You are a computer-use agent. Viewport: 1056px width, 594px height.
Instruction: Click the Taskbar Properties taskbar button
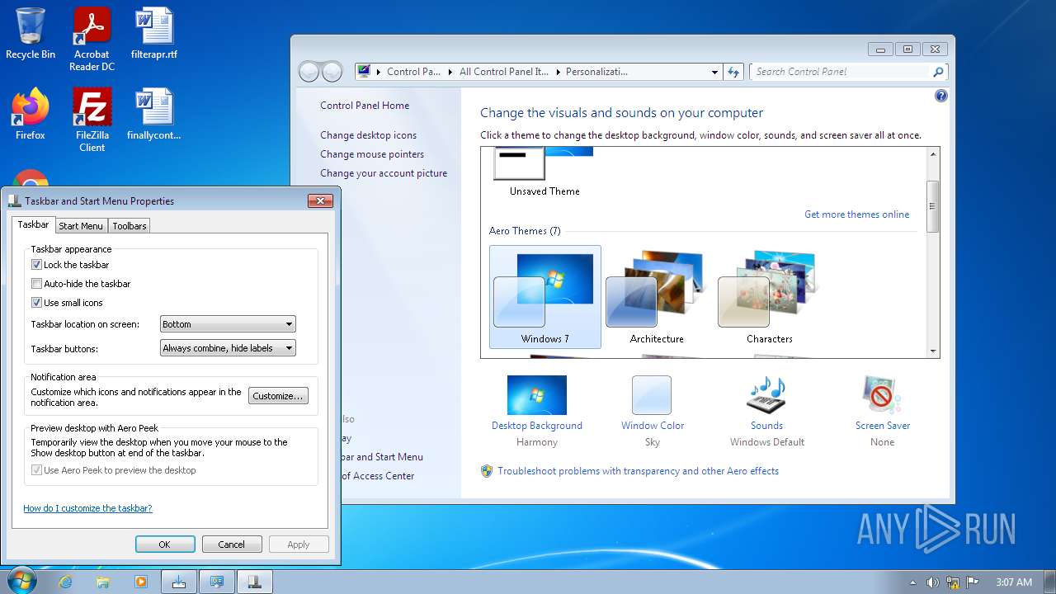(255, 582)
